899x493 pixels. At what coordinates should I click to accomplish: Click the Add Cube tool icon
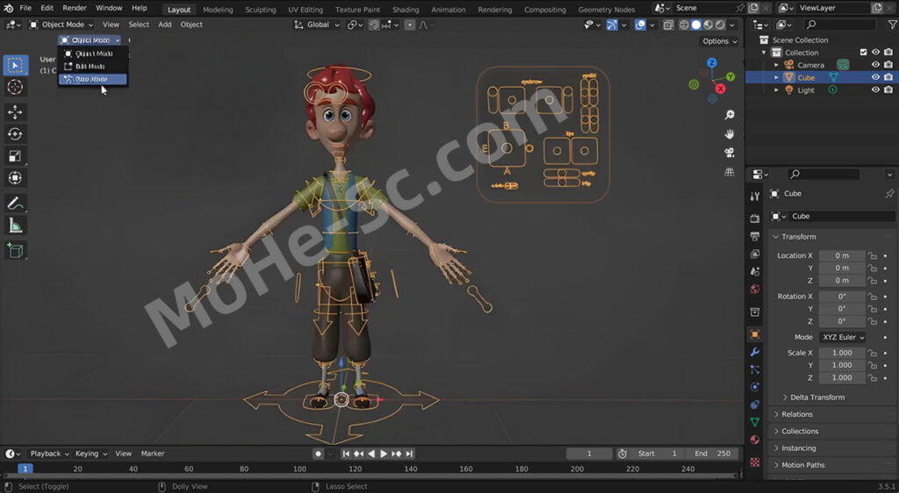click(15, 251)
